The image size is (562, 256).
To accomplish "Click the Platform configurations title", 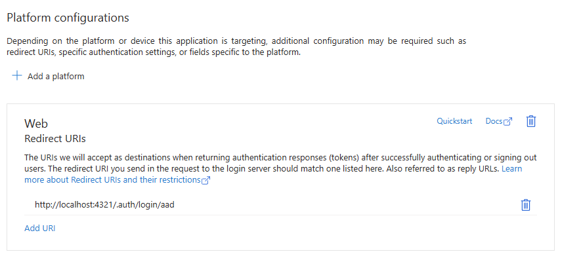I will [68, 18].
